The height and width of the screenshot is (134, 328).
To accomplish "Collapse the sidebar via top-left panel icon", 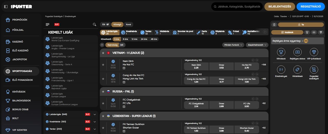I will (6, 7).
